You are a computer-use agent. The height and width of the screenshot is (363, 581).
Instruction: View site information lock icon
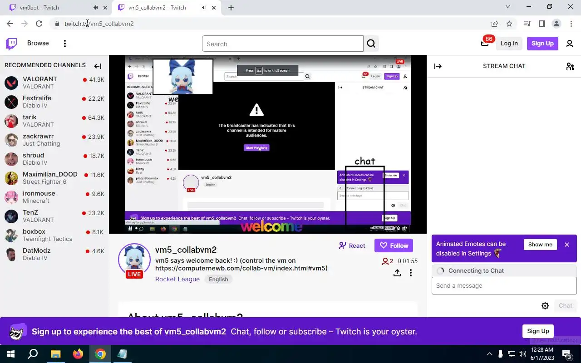pos(57,24)
